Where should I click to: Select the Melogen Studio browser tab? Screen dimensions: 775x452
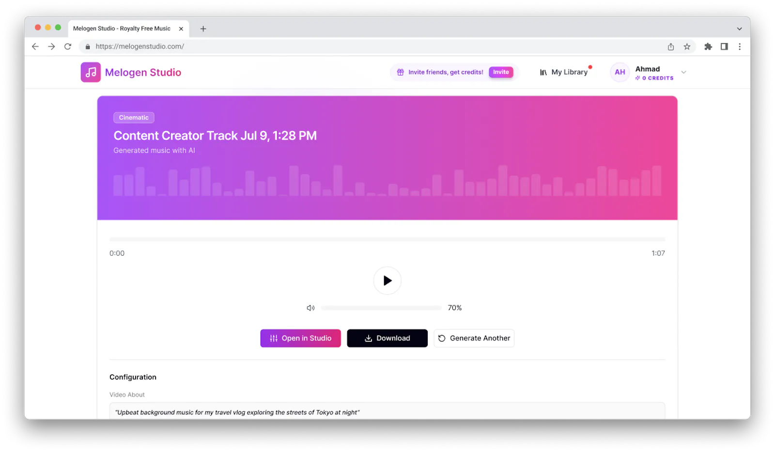[x=128, y=29]
